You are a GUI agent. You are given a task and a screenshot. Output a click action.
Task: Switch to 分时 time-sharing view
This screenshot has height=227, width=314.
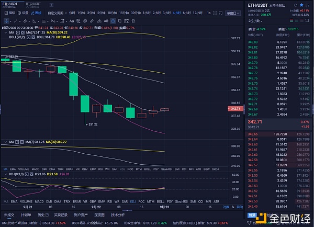coord(72,13)
